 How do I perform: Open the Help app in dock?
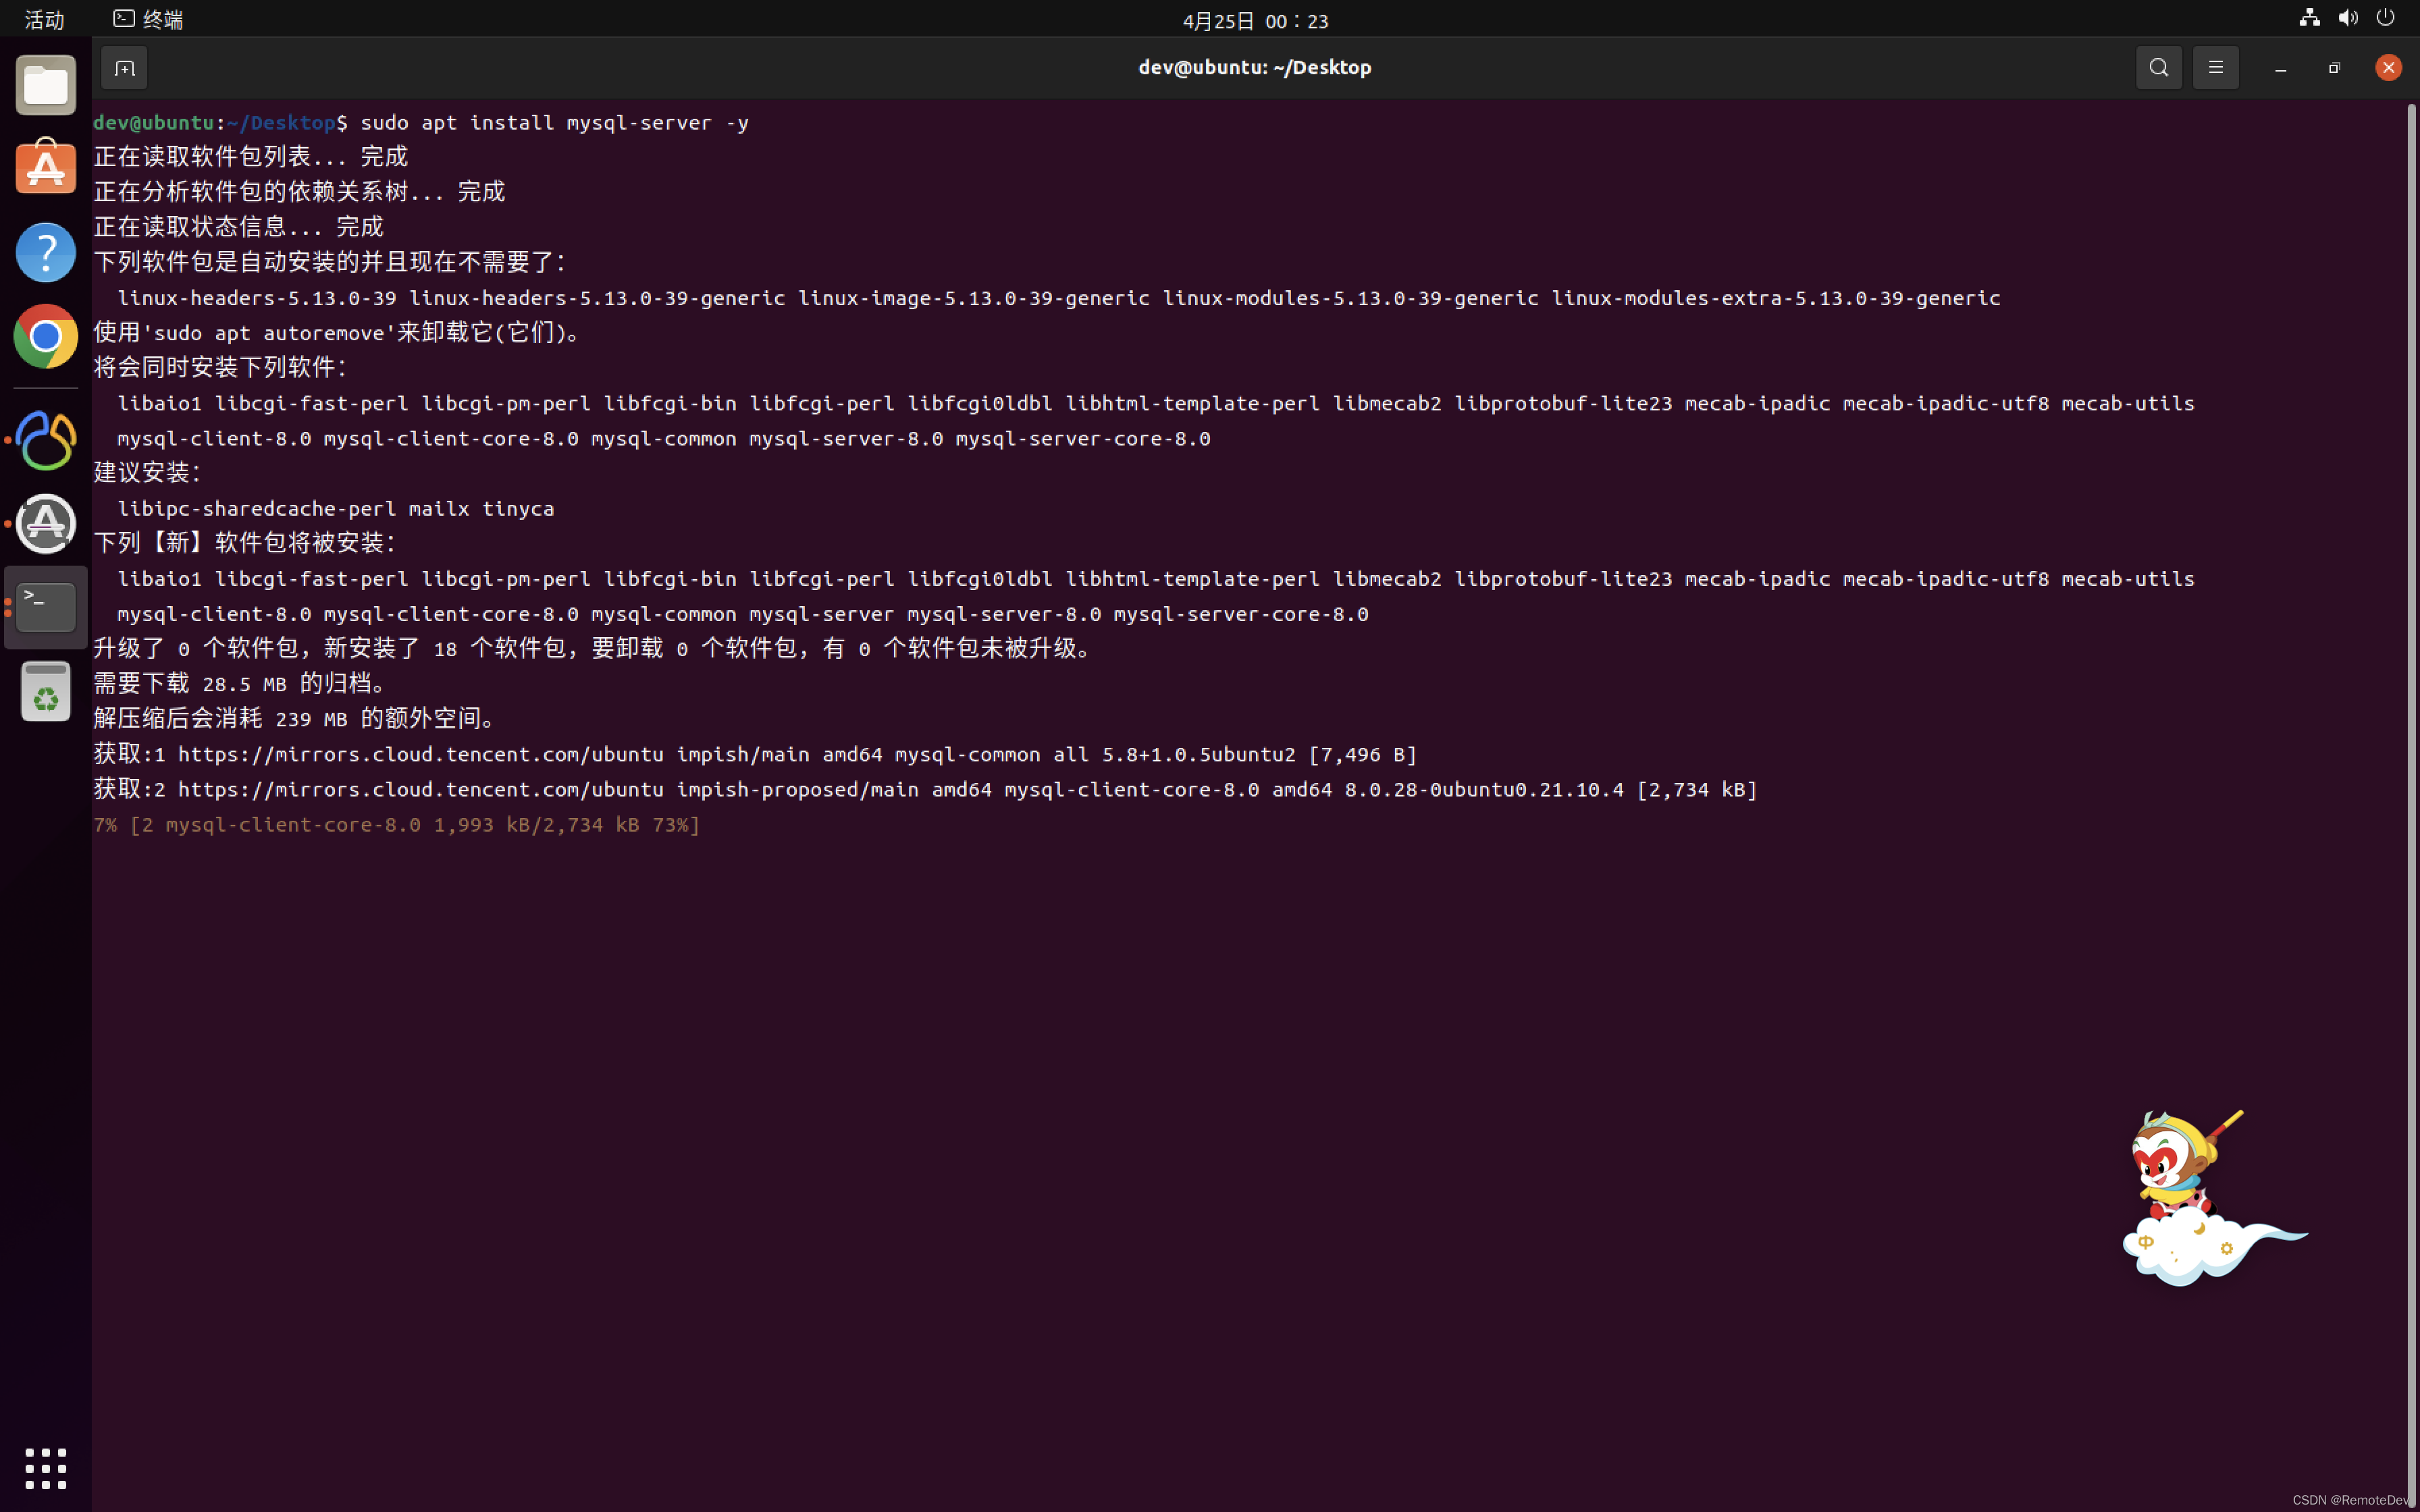point(46,252)
